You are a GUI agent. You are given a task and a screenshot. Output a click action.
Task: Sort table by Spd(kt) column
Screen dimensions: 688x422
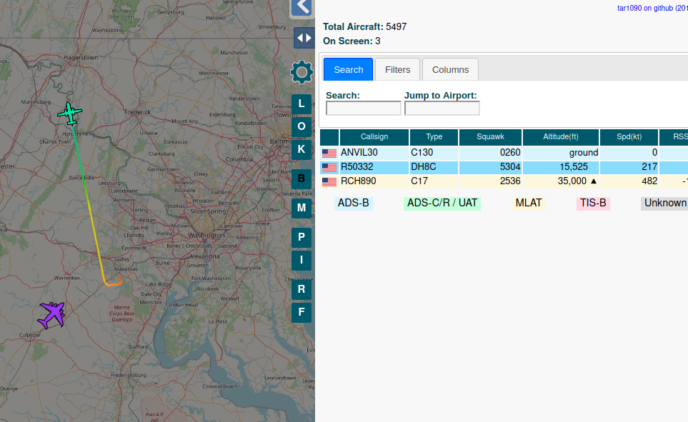pyautogui.click(x=629, y=137)
